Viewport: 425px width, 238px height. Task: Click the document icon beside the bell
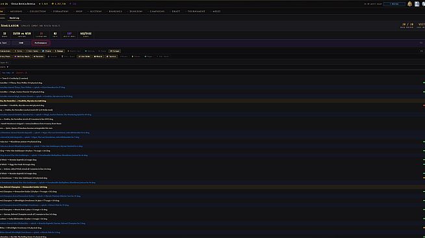pyautogui.click(x=417, y=4)
